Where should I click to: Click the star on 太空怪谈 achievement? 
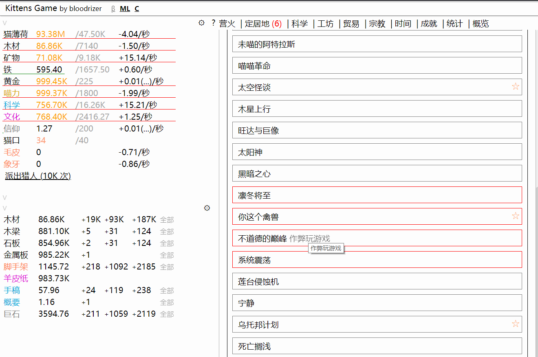[x=516, y=86]
